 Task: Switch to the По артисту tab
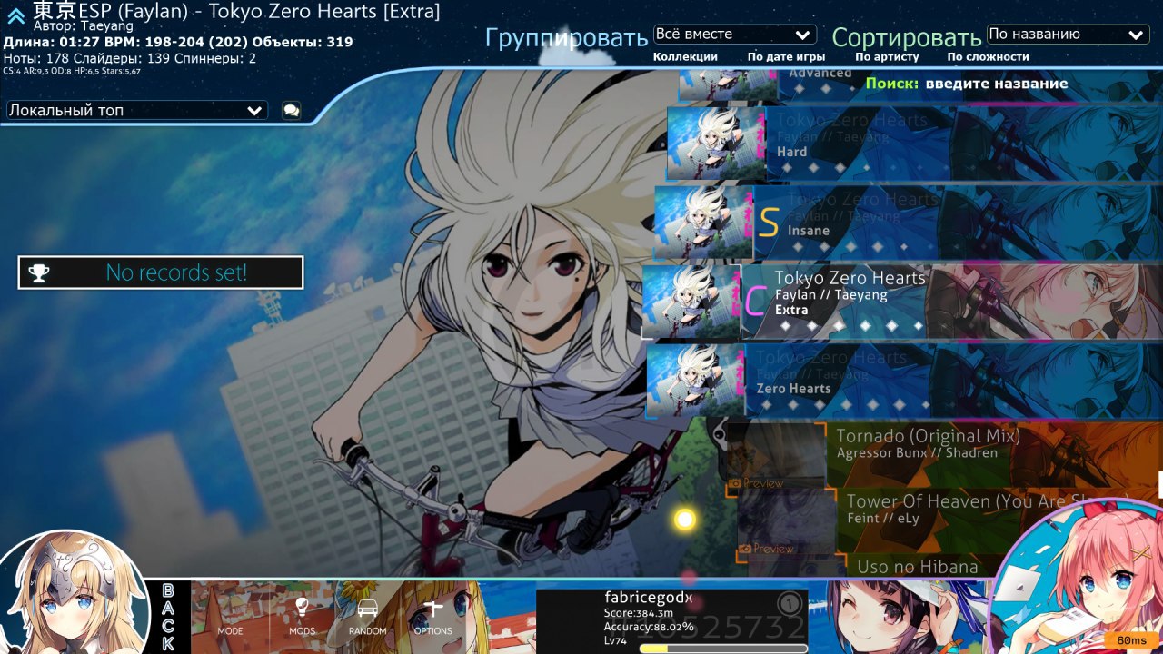pos(888,56)
